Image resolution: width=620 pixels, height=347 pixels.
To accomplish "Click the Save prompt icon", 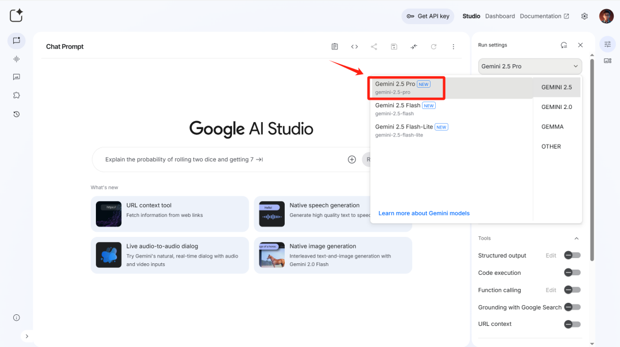I will tap(394, 46).
